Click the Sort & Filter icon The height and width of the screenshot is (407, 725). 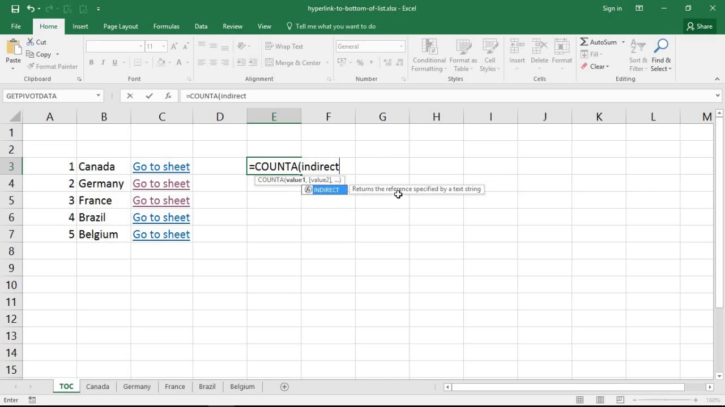coord(637,55)
